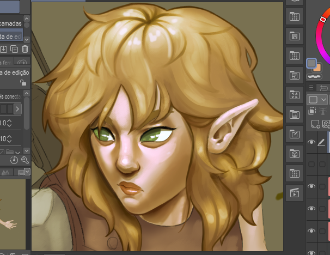
Task: Click the lighthouse reference layer icon
Action: [322, 111]
